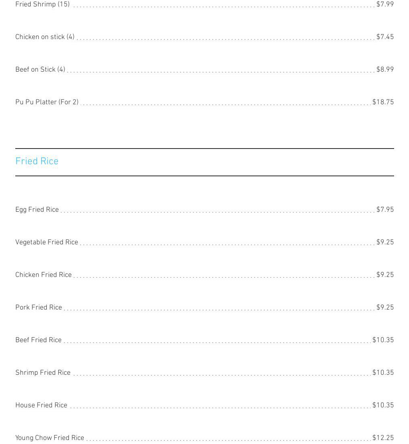Click the $7.95 Egg Fried Rice price

385,210
